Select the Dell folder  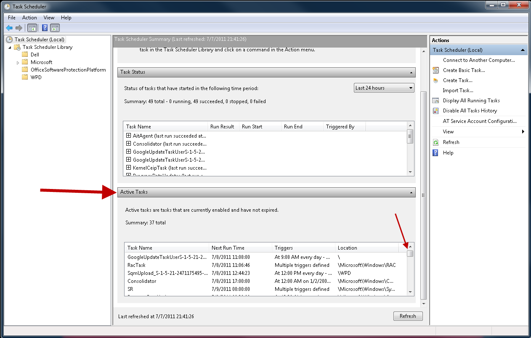click(x=35, y=55)
